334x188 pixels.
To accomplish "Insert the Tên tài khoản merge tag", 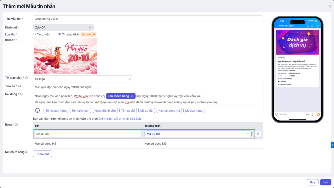I will (81, 110).
